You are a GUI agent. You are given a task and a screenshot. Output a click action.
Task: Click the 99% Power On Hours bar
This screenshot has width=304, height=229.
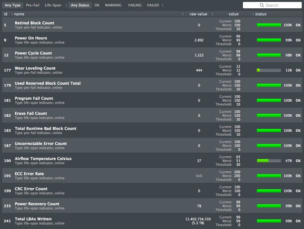tap(269, 40)
